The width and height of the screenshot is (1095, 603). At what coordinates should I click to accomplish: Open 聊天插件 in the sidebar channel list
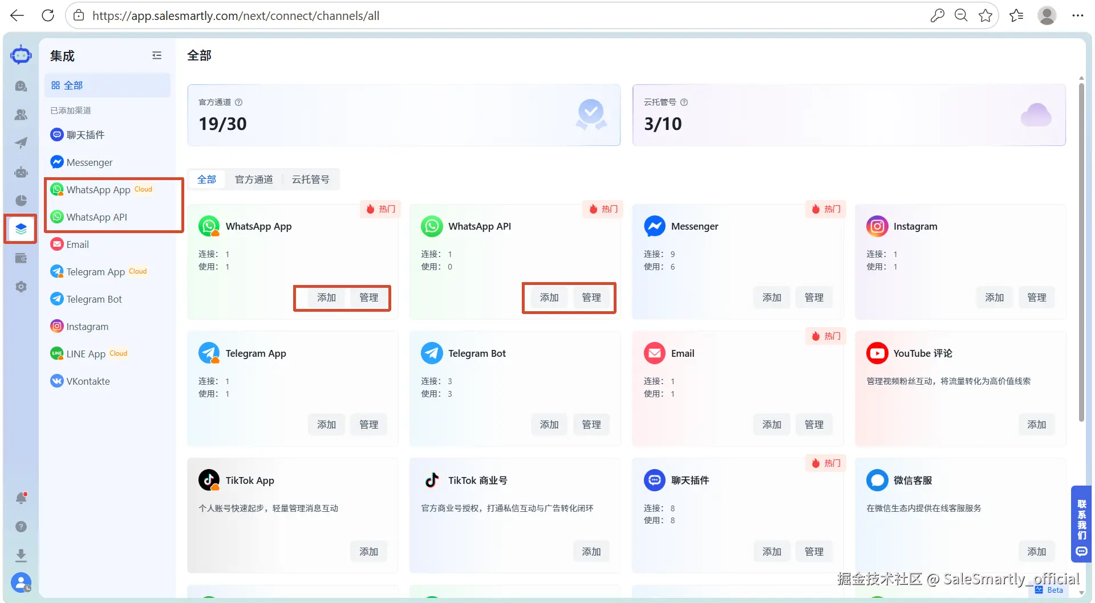coord(107,135)
